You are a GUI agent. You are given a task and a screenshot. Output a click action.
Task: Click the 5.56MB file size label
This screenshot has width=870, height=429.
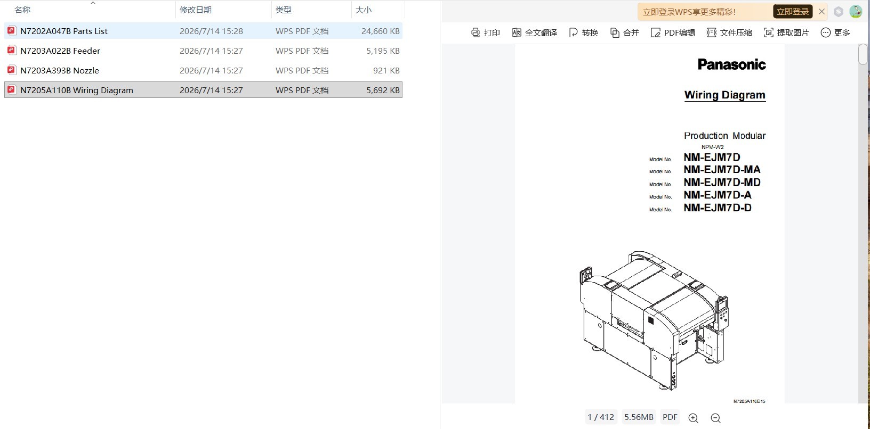(639, 417)
